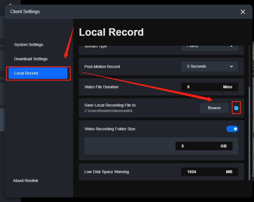Click the C:\Users\Reolink\Videos\reolink path text
The width and height of the screenshot is (254, 202).
108,111
